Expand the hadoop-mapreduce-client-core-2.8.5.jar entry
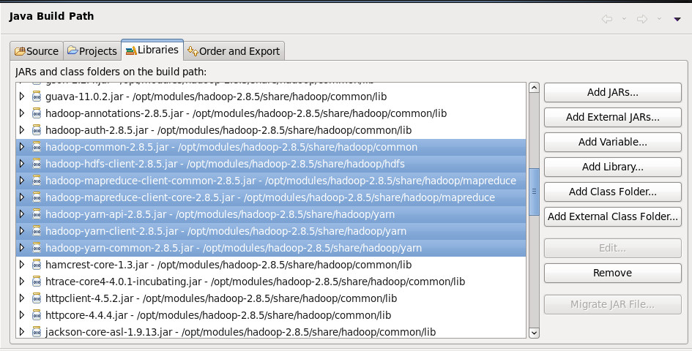This screenshot has height=351, width=692. tap(22, 197)
